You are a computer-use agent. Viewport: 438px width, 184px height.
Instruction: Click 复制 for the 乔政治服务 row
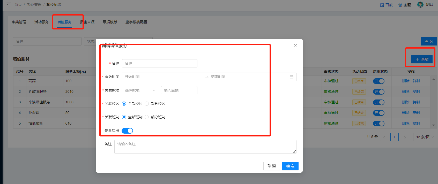point(416,91)
